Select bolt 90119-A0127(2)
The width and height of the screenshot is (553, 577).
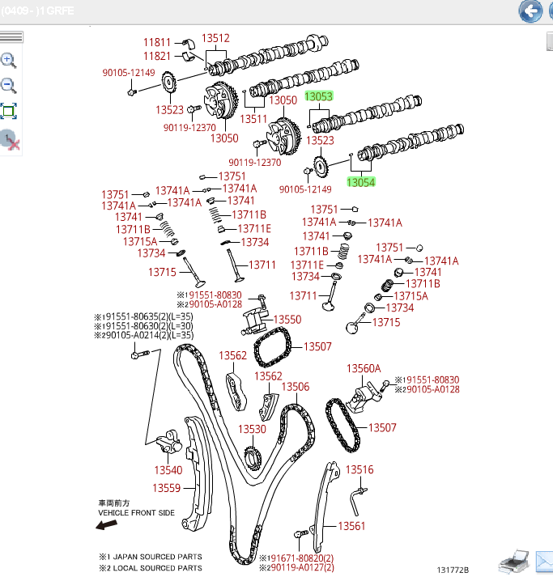coord(297,567)
